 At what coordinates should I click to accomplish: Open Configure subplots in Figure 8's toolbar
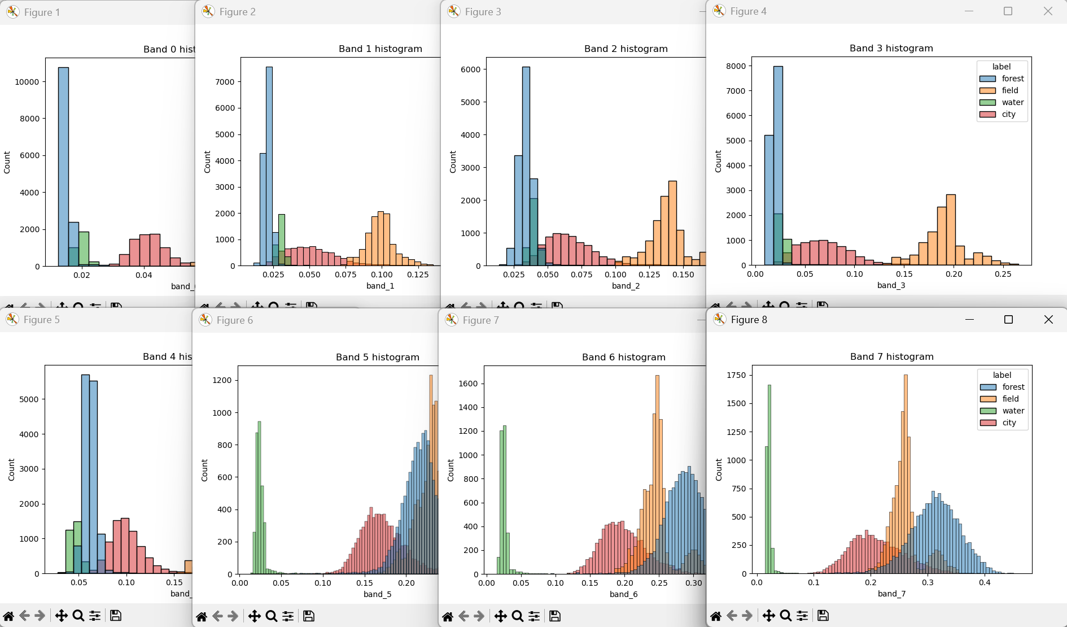802,616
